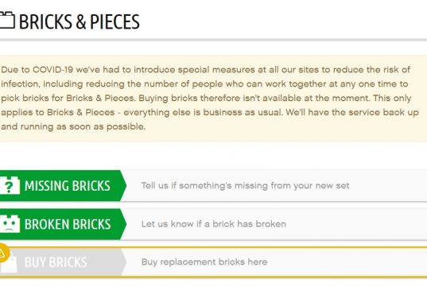Click the brick icon beside the page heading
This screenshot has width=427, height=286.
point(7,20)
